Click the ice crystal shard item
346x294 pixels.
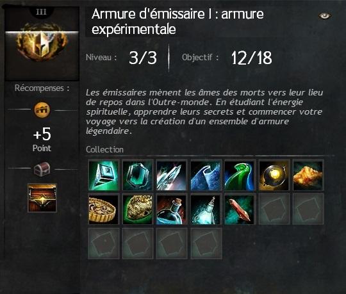(172, 176)
